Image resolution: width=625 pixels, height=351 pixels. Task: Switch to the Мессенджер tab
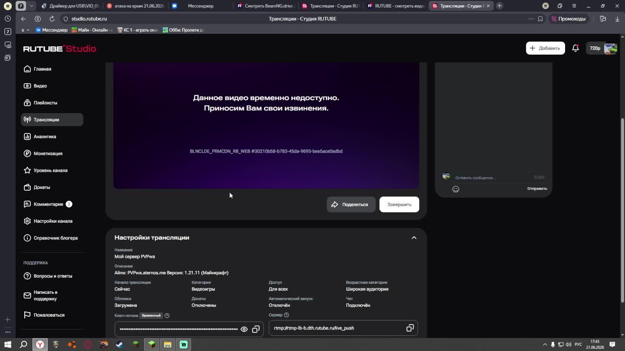point(200,6)
